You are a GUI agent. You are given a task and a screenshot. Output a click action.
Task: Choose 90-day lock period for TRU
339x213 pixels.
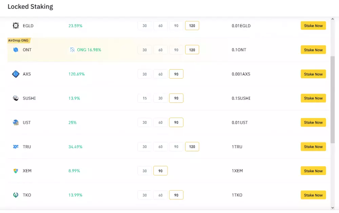(176, 147)
